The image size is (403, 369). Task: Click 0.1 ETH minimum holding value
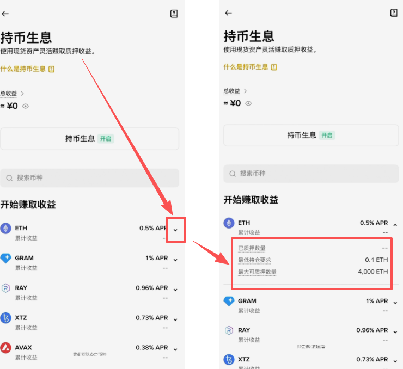pyautogui.click(x=376, y=260)
